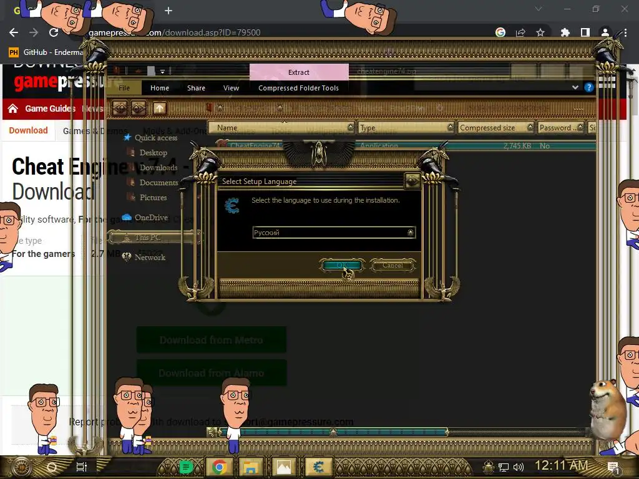Select the Download tab on gamepressure page
The height and width of the screenshot is (479, 639).
28,130
